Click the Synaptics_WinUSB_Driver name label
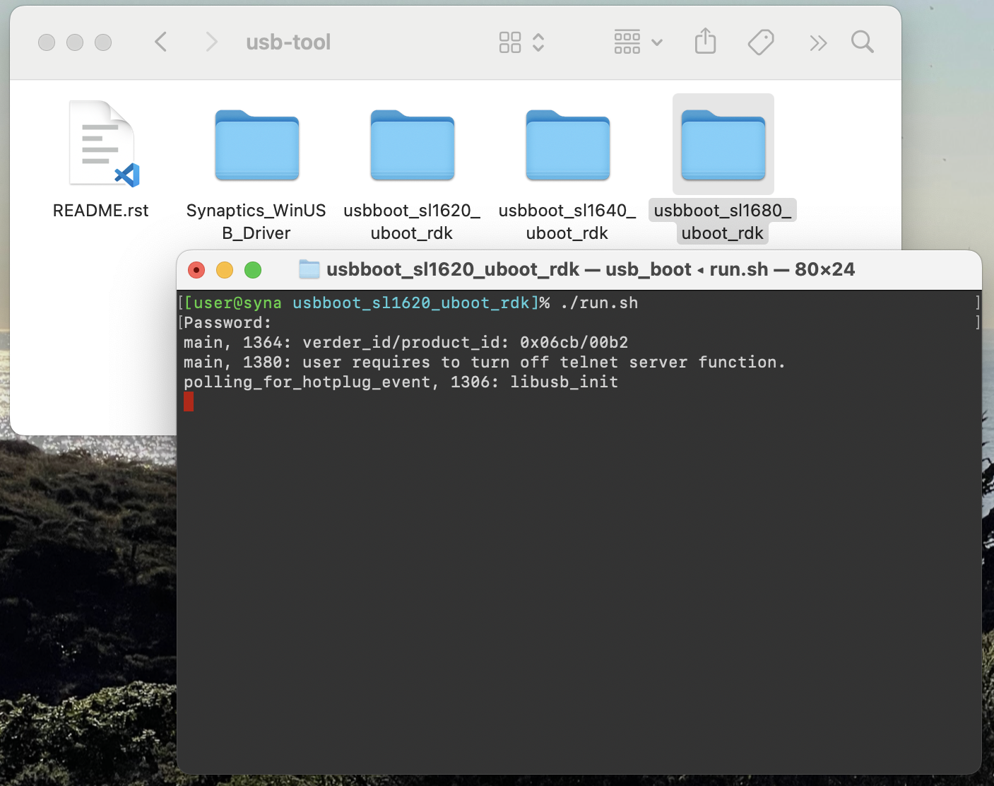The height and width of the screenshot is (786, 994). 256,221
